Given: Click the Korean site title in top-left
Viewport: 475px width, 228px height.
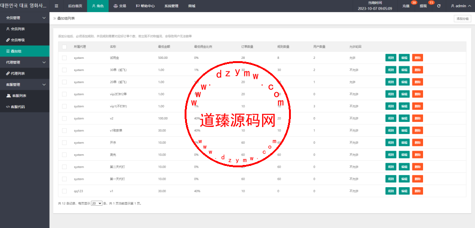Looking at the screenshot, I should click(23, 6).
